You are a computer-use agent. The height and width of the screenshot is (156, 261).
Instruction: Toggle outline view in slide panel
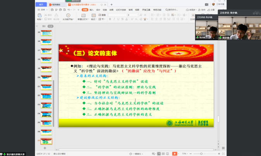(44, 26)
